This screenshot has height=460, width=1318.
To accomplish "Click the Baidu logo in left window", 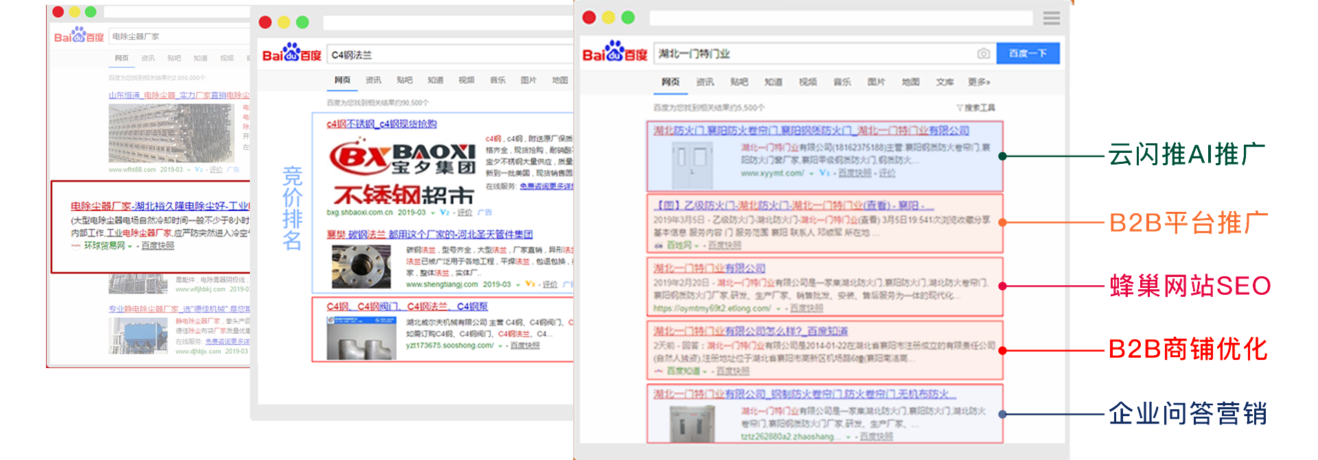I will (79, 35).
